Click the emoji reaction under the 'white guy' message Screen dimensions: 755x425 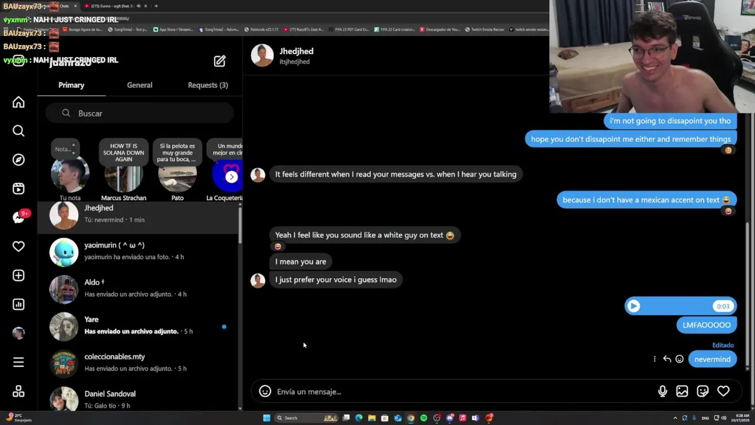(278, 247)
